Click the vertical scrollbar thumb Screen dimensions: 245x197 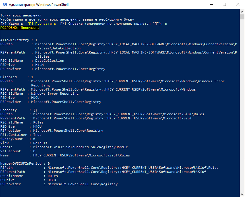242,17
